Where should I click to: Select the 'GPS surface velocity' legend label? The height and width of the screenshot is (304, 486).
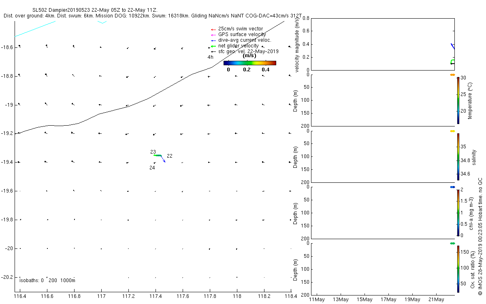tap(242, 34)
